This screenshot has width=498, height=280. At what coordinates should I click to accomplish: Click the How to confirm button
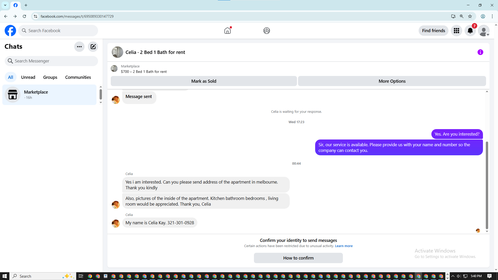click(298, 258)
